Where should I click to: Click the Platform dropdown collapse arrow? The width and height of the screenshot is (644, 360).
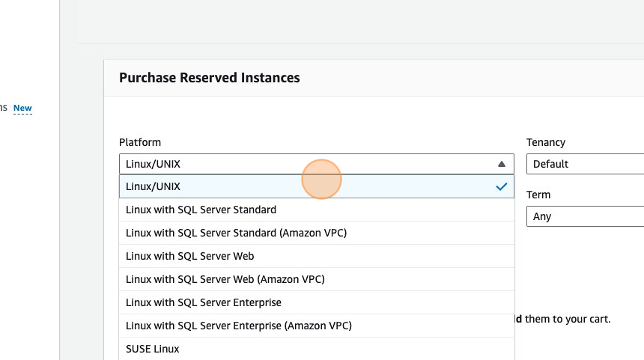(x=502, y=164)
